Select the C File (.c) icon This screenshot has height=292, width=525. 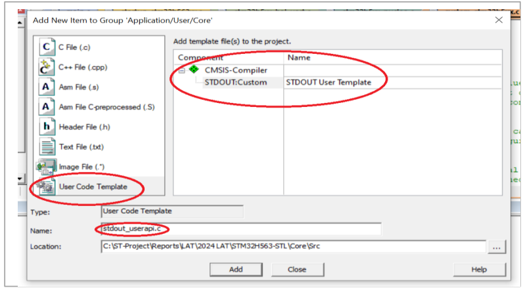47,47
